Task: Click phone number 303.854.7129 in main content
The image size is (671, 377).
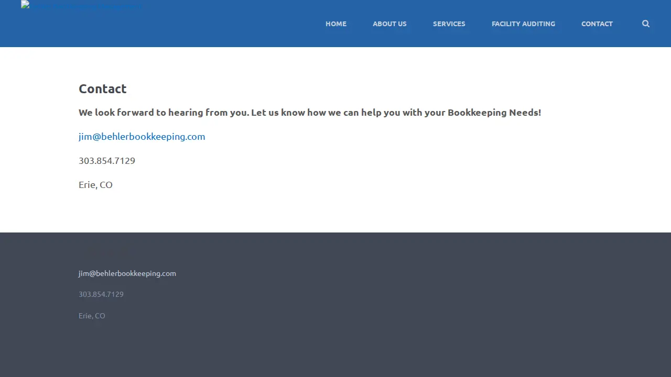Action: pos(107,161)
